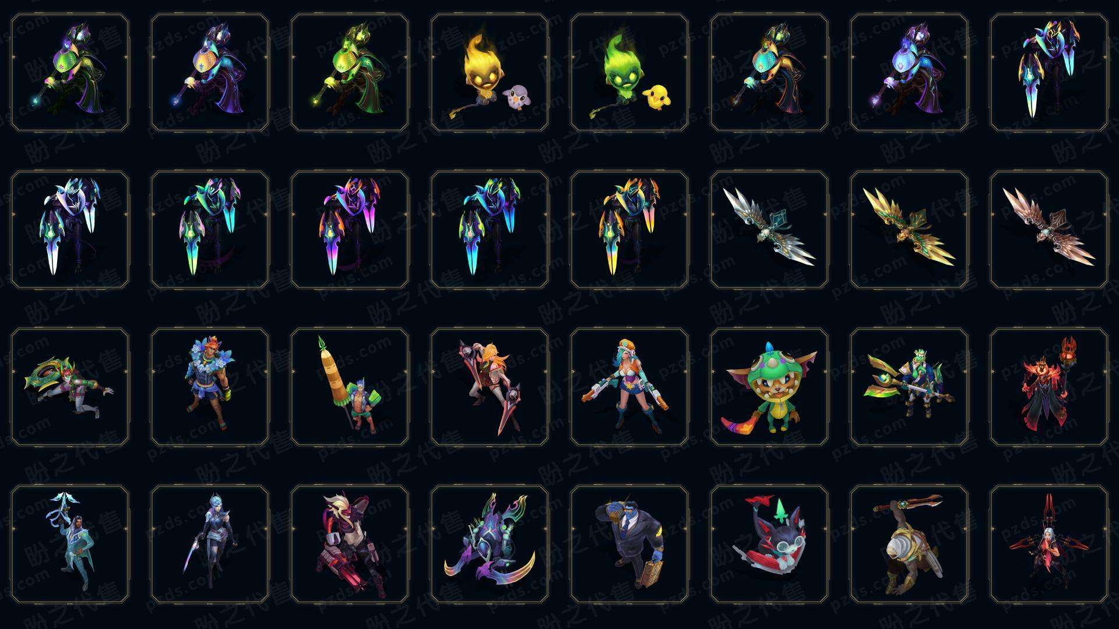Pick the purple scythe-armed creature skin
Viewport: 1119px width, 629px height.
[x=490, y=544]
